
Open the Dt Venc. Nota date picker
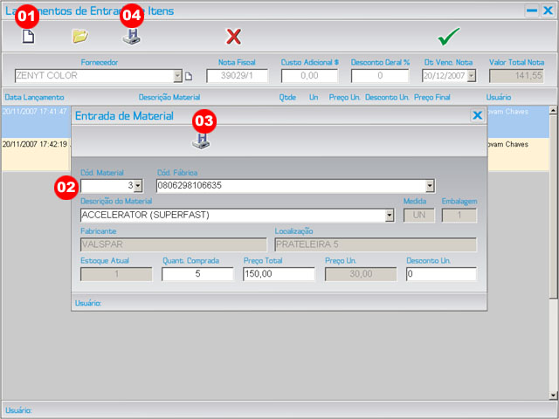(x=472, y=76)
